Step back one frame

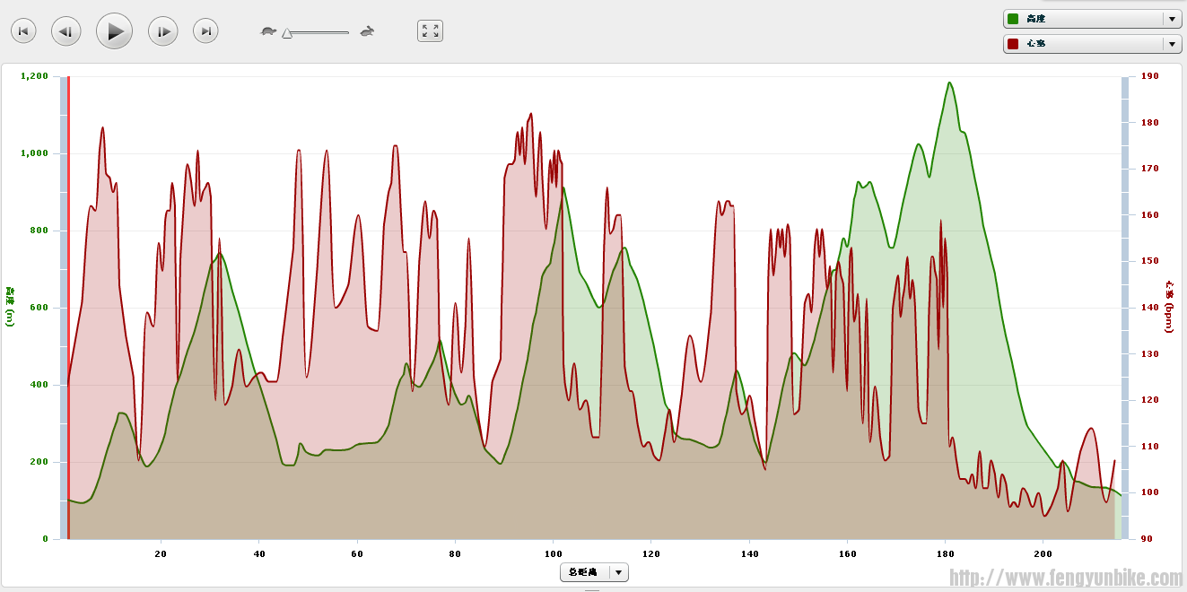(x=65, y=31)
